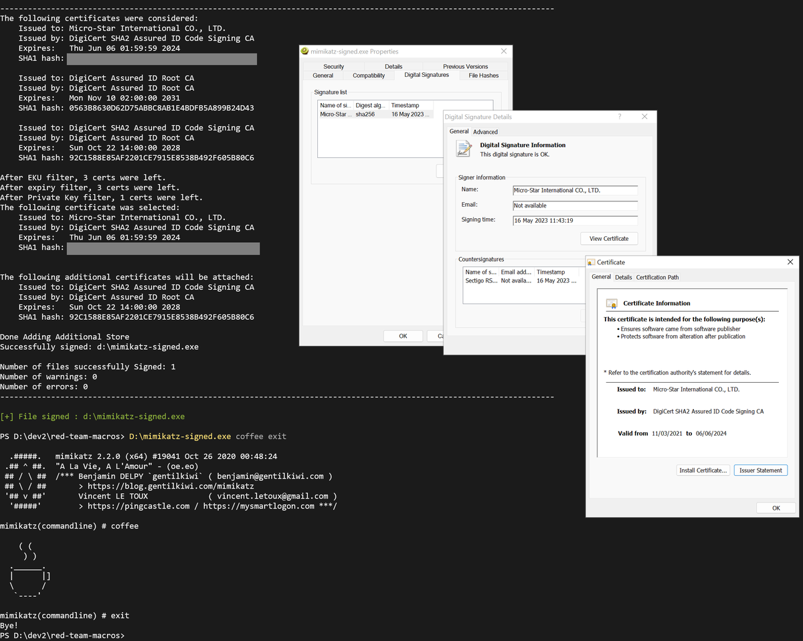Click 'After expiry filter, 3 certs were left.'

[90, 188]
